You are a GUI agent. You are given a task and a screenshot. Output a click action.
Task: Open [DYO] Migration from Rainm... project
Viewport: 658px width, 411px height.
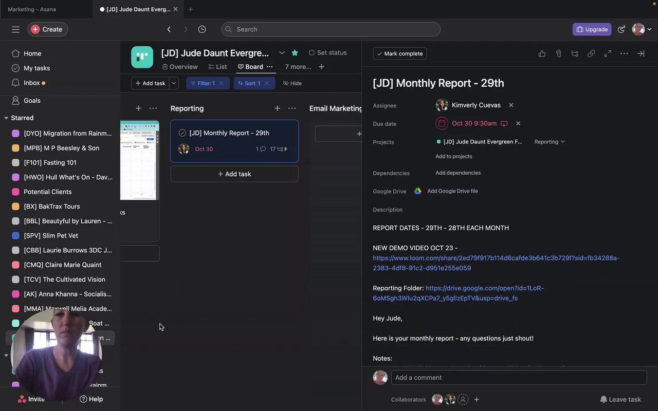coord(67,133)
